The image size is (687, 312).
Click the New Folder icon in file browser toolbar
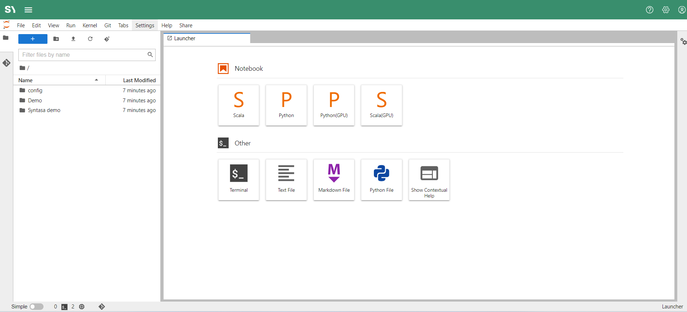pos(56,39)
